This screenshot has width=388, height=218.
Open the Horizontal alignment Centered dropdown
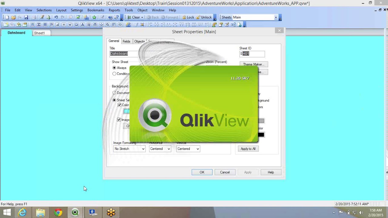[160, 149]
